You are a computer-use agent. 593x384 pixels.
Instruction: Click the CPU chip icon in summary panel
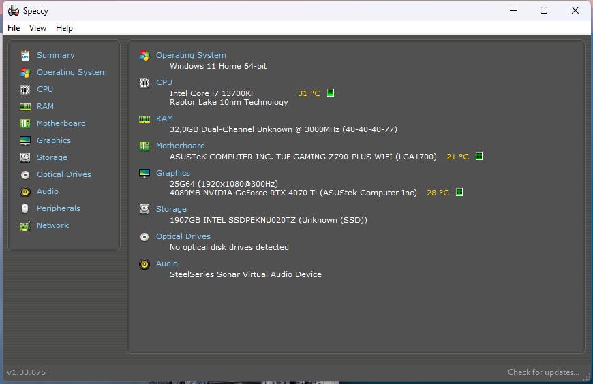click(145, 83)
